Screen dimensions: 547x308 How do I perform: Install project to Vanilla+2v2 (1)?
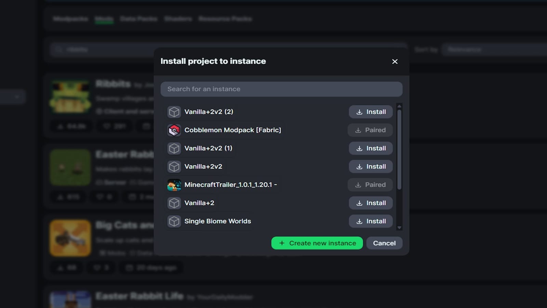coord(371,149)
